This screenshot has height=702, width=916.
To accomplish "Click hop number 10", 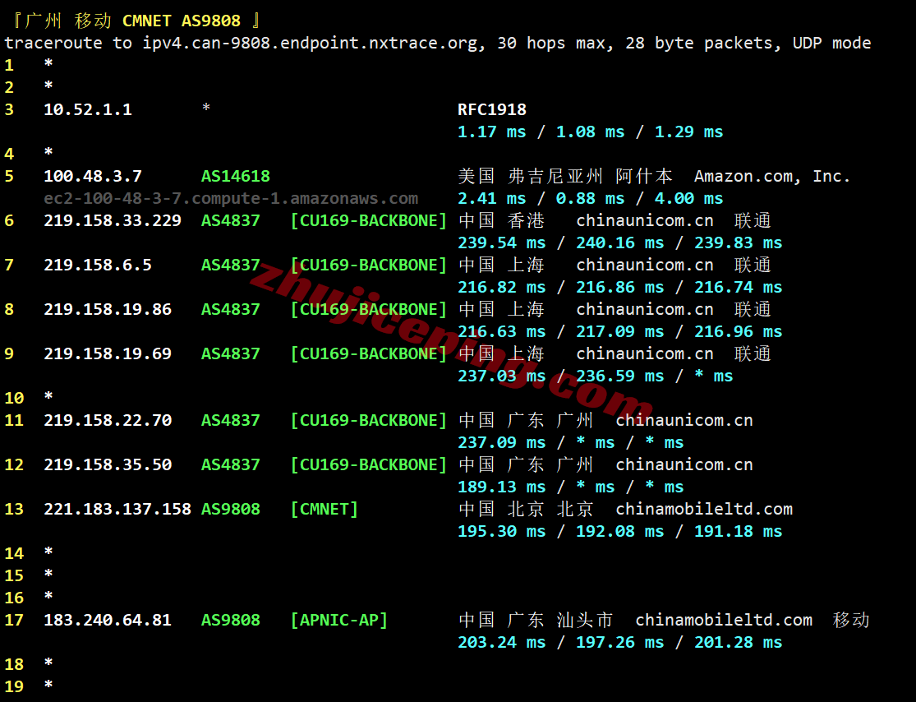I will (14, 399).
